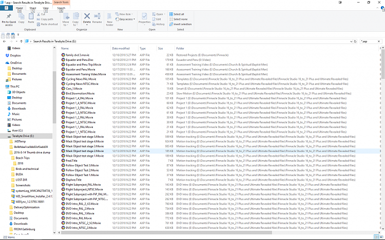
Task: Switch to the Share ribbon tab
Action: (33, 8)
